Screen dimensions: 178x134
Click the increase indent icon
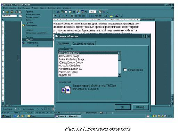(100, 16)
